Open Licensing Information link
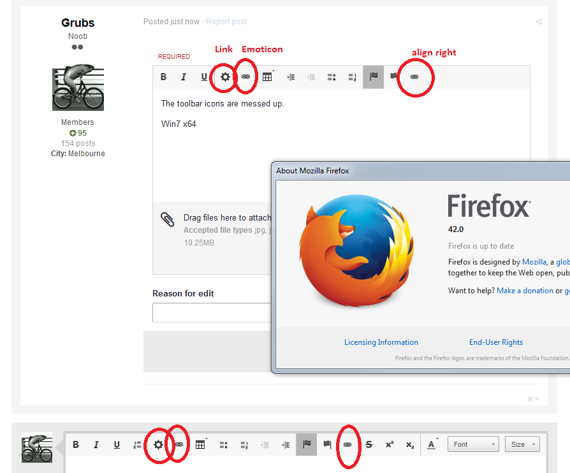570x473 pixels. point(381,342)
